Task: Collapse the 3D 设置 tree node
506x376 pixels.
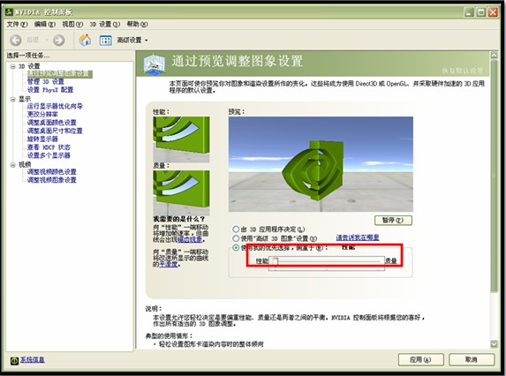Action: pos(13,66)
